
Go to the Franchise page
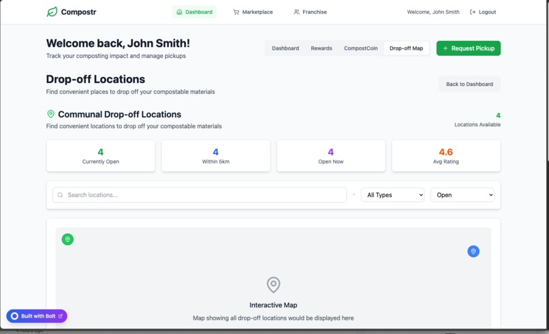310,12
